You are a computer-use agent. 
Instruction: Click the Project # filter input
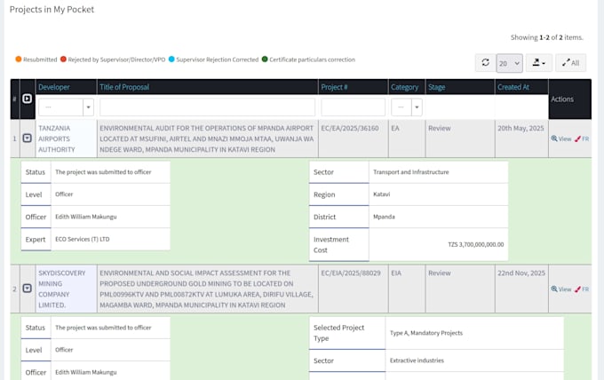tap(353, 107)
